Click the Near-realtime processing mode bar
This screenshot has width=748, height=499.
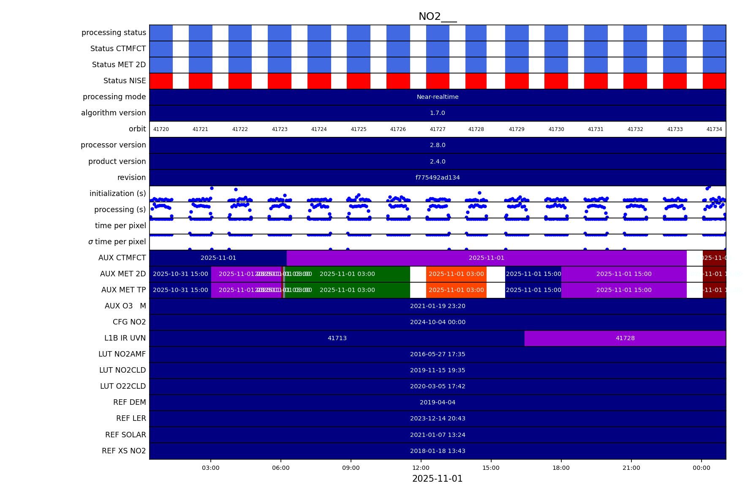pos(438,97)
